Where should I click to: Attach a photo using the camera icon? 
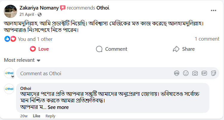195,73
